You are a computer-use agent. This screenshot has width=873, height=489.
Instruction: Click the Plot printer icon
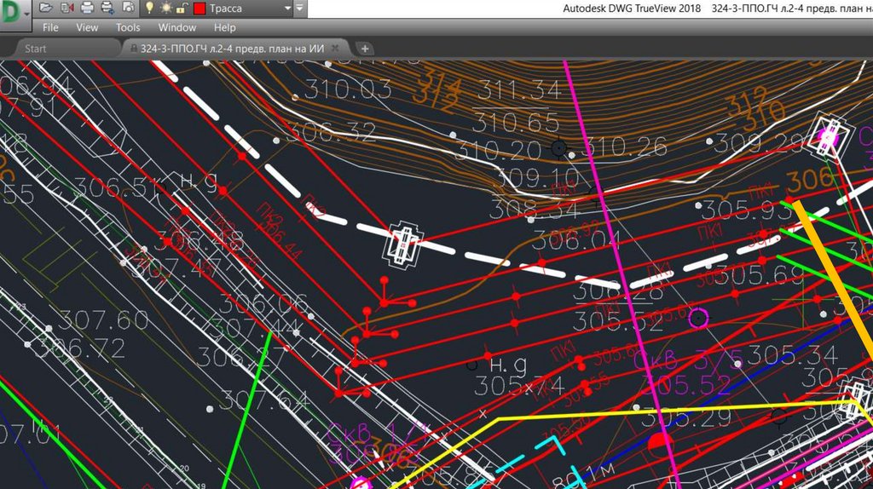click(x=87, y=9)
